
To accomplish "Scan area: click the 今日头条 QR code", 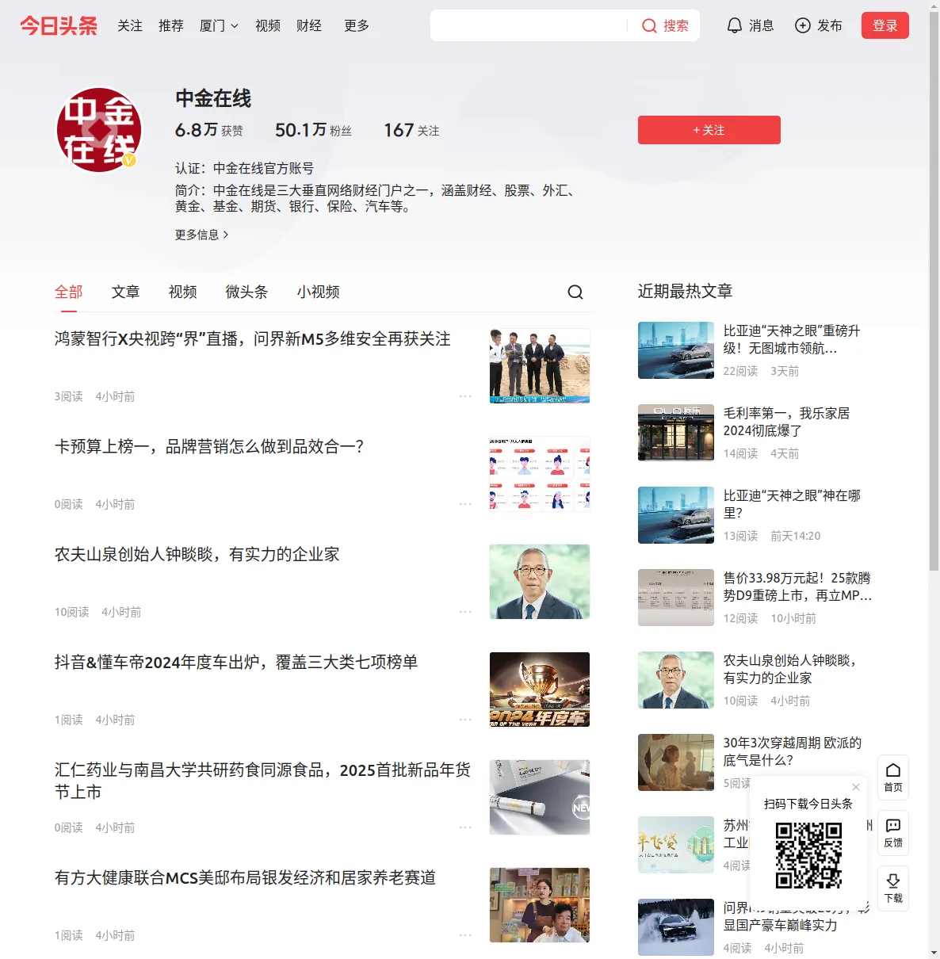I will [x=808, y=855].
